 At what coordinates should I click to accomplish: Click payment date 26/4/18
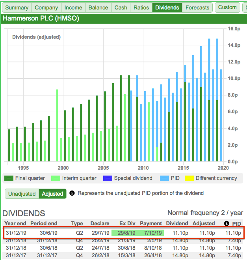pyautogui.click(x=153, y=255)
